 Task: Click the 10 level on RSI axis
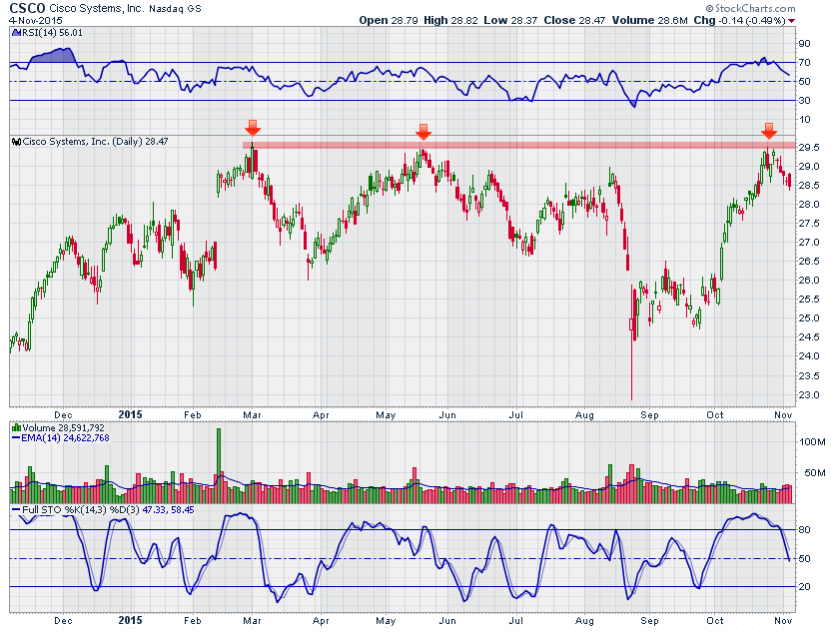[804, 119]
